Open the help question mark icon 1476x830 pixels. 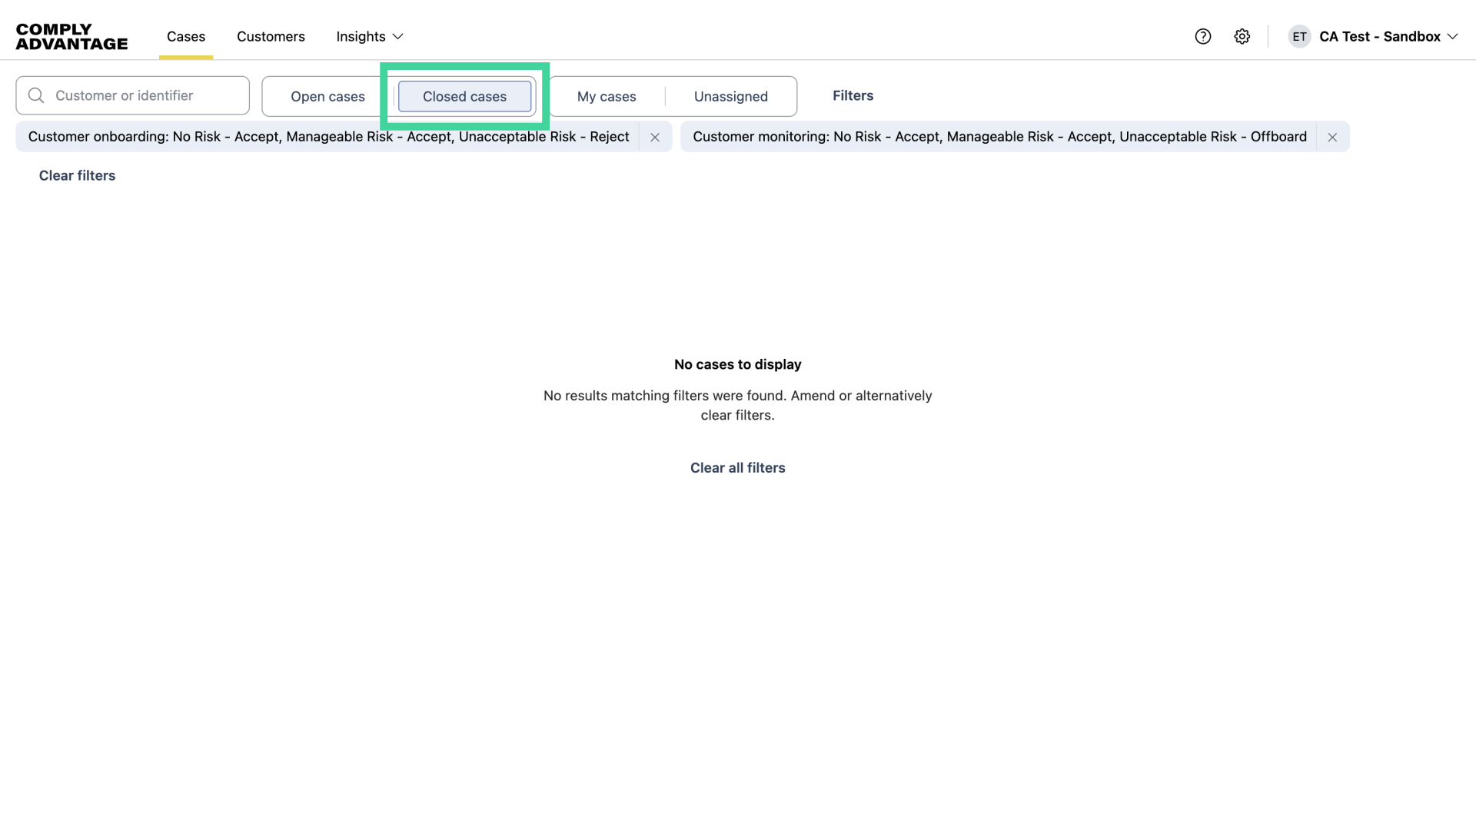pyautogui.click(x=1202, y=36)
